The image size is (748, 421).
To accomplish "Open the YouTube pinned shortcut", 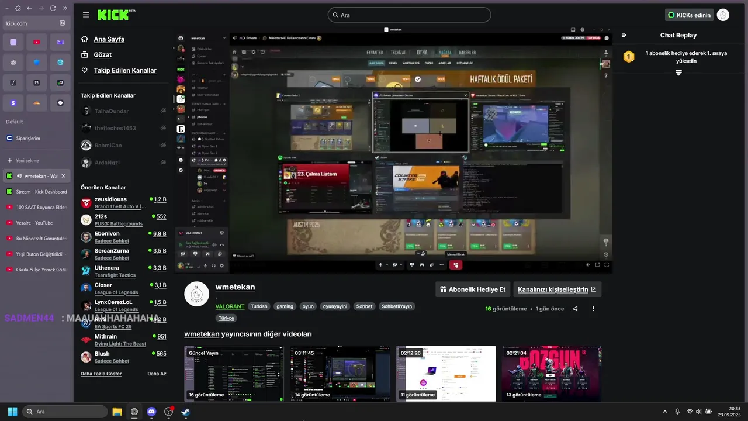I will [36, 42].
